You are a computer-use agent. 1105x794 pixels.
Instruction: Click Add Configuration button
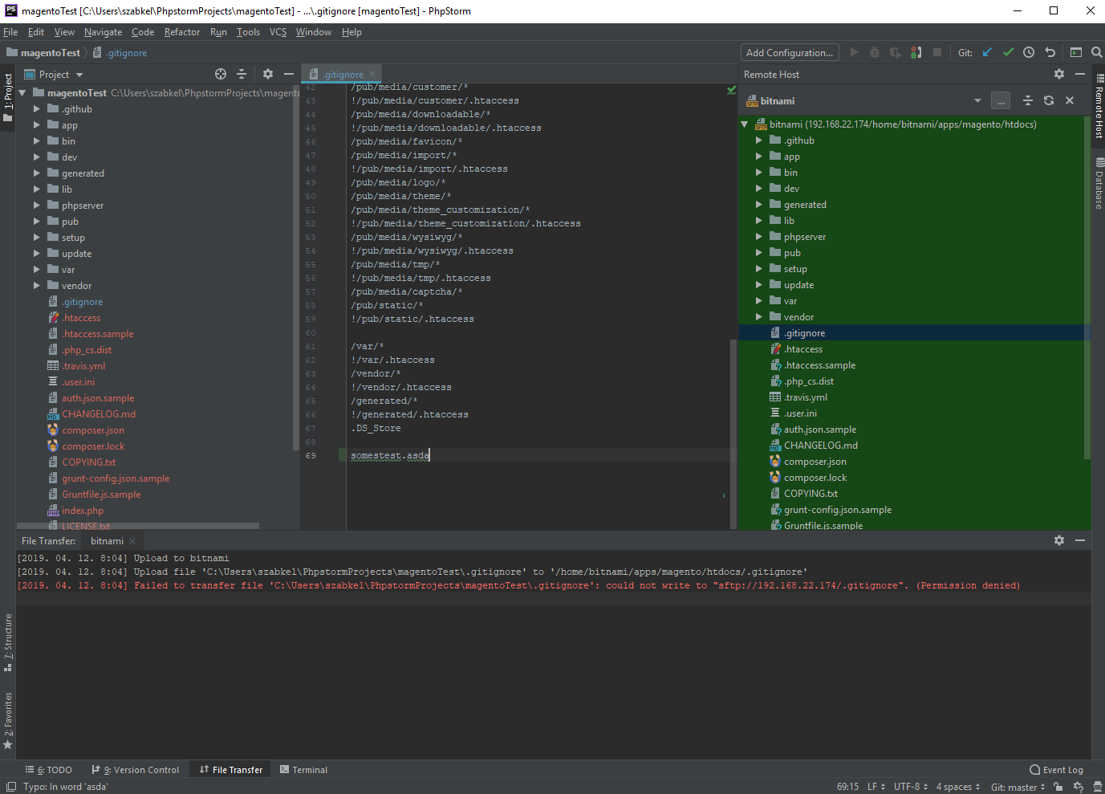pos(790,52)
